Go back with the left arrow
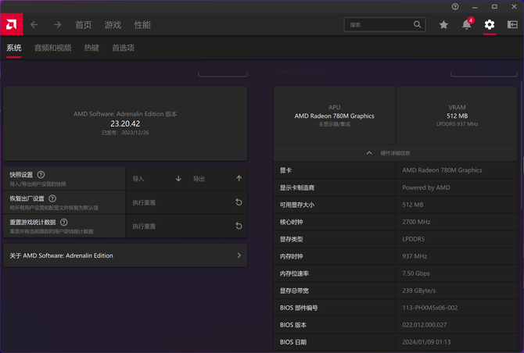 (34, 25)
